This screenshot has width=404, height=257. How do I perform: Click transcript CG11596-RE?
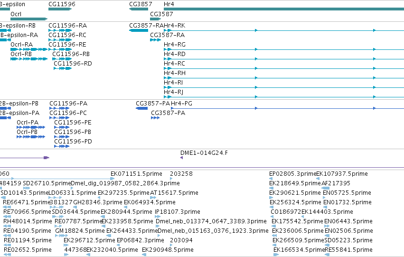click(60, 49)
